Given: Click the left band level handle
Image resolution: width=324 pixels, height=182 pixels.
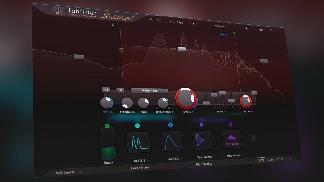Looking at the screenshot, I should pos(79,57).
